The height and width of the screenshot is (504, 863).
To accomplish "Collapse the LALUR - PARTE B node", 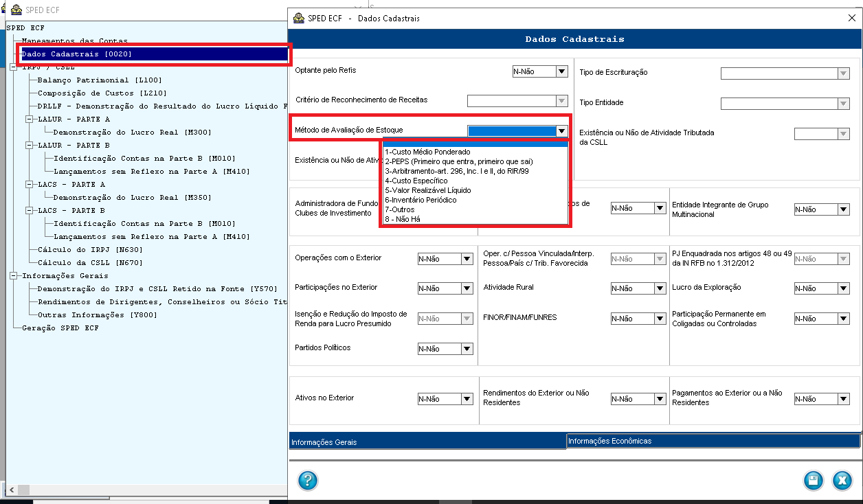I will pos(30,146).
